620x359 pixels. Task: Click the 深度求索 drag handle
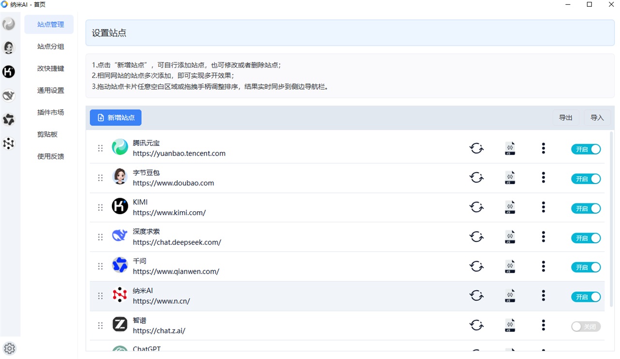[x=100, y=237]
